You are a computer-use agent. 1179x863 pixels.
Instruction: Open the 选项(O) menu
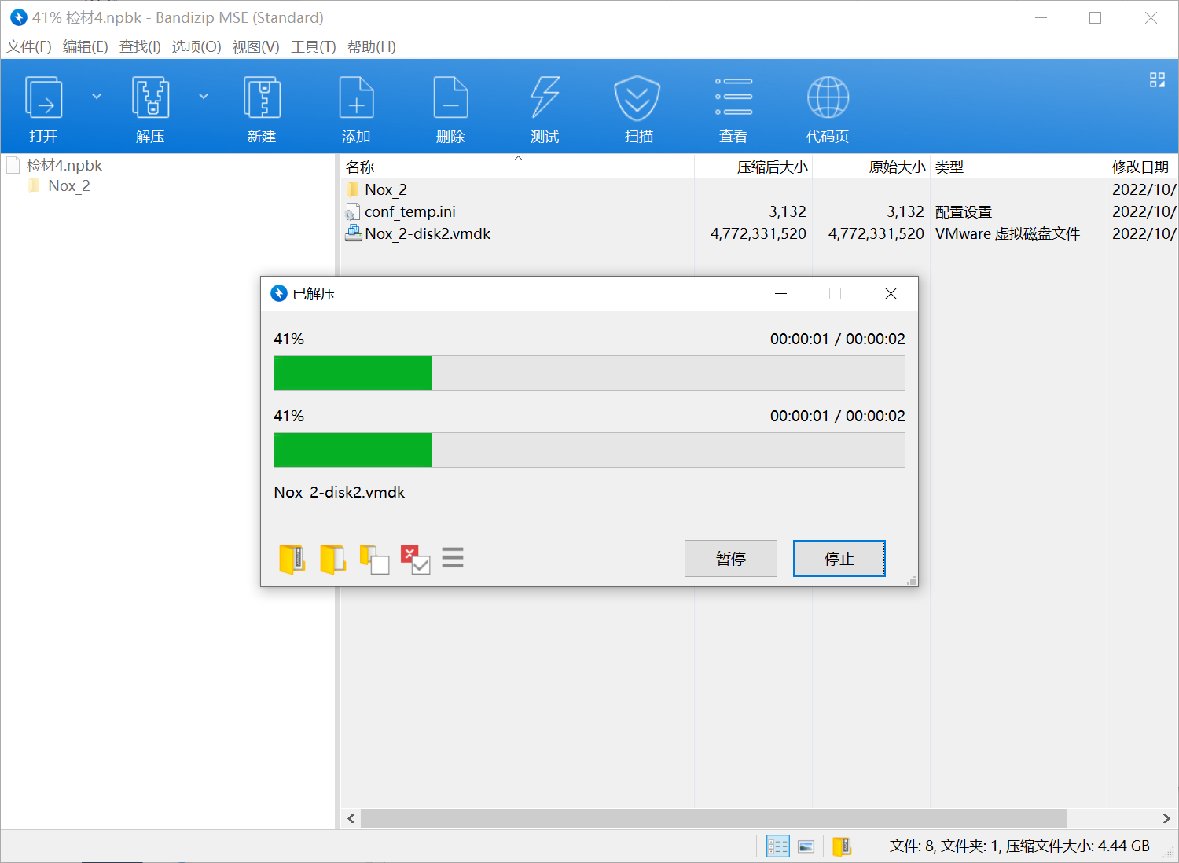coord(196,46)
